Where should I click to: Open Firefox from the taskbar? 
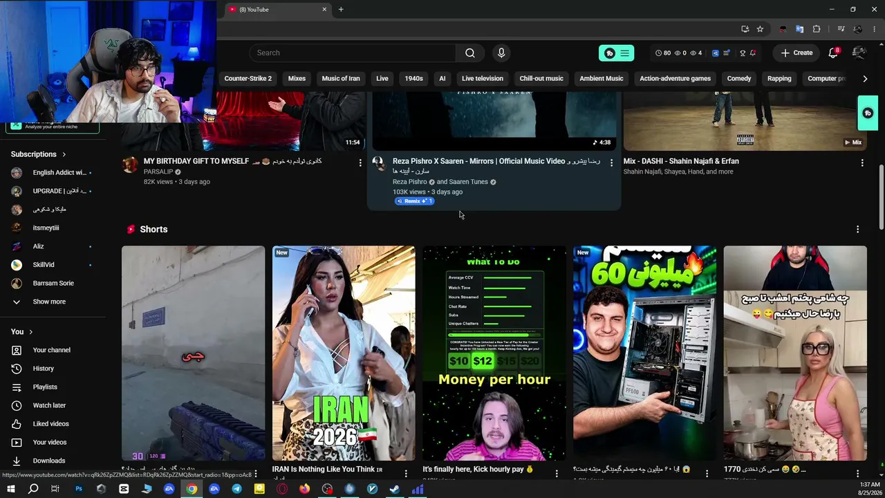click(x=304, y=489)
